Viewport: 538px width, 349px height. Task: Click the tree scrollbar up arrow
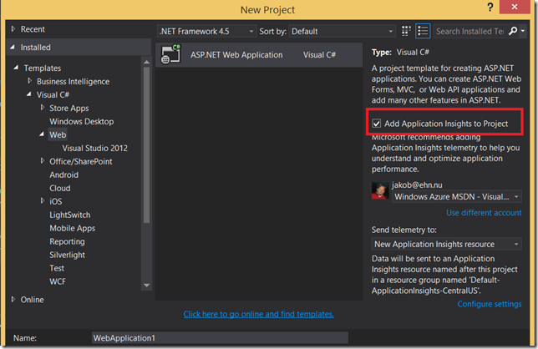click(x=146, y=62)
